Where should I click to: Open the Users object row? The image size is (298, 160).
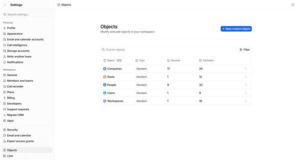point(176,93)
